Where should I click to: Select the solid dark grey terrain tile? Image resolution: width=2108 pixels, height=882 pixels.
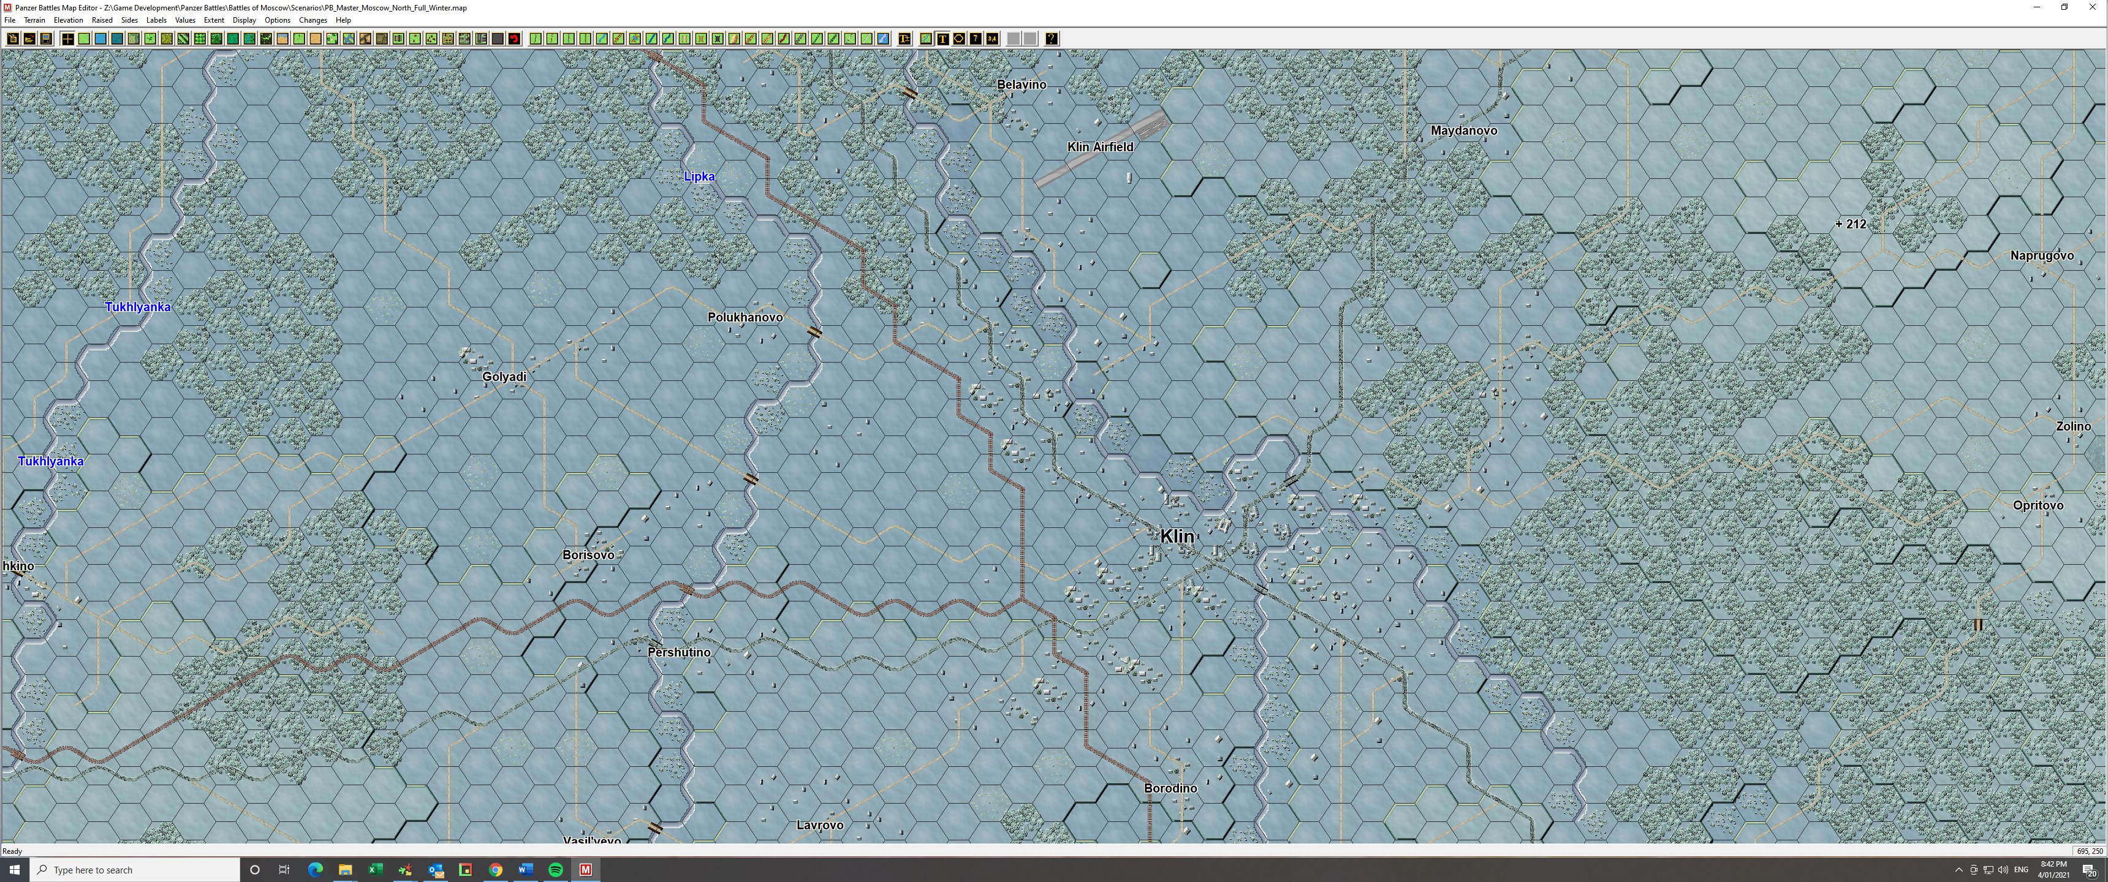(498, 39)
